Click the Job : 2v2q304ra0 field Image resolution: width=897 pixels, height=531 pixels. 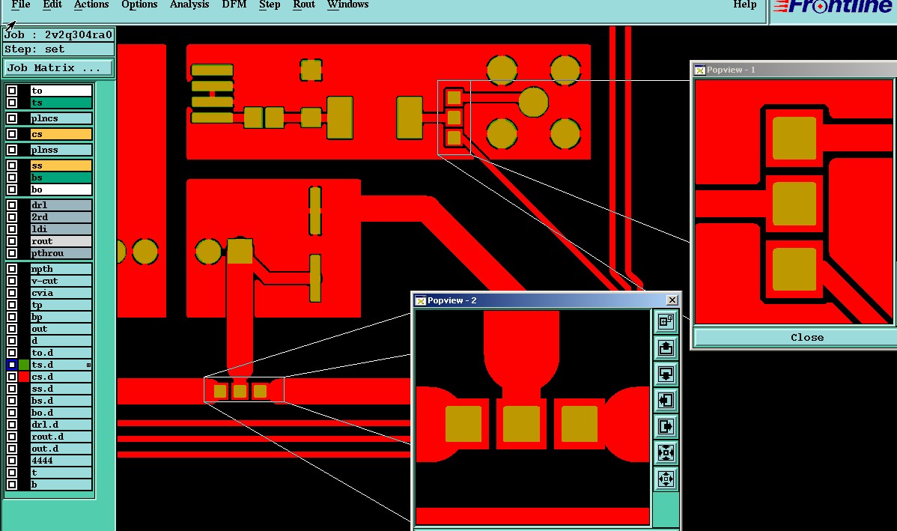[58, 34]
